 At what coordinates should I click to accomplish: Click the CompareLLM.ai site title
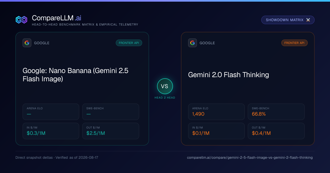[x=56, y=18]
